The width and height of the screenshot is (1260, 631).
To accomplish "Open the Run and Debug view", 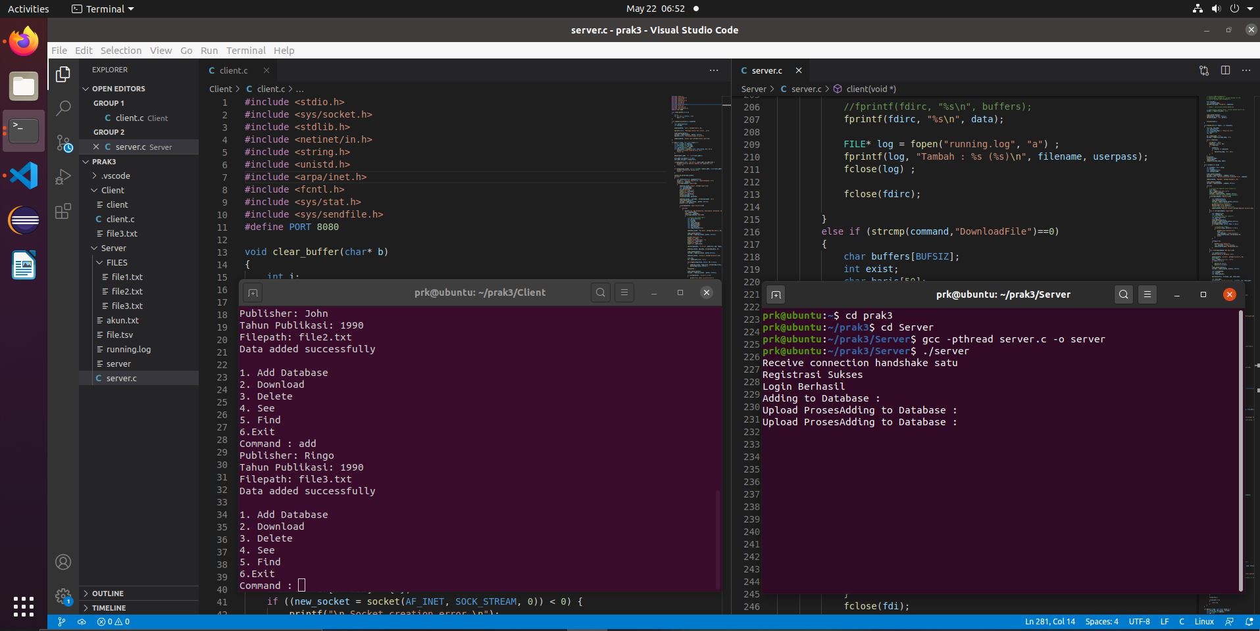I will tap(63, 177).
